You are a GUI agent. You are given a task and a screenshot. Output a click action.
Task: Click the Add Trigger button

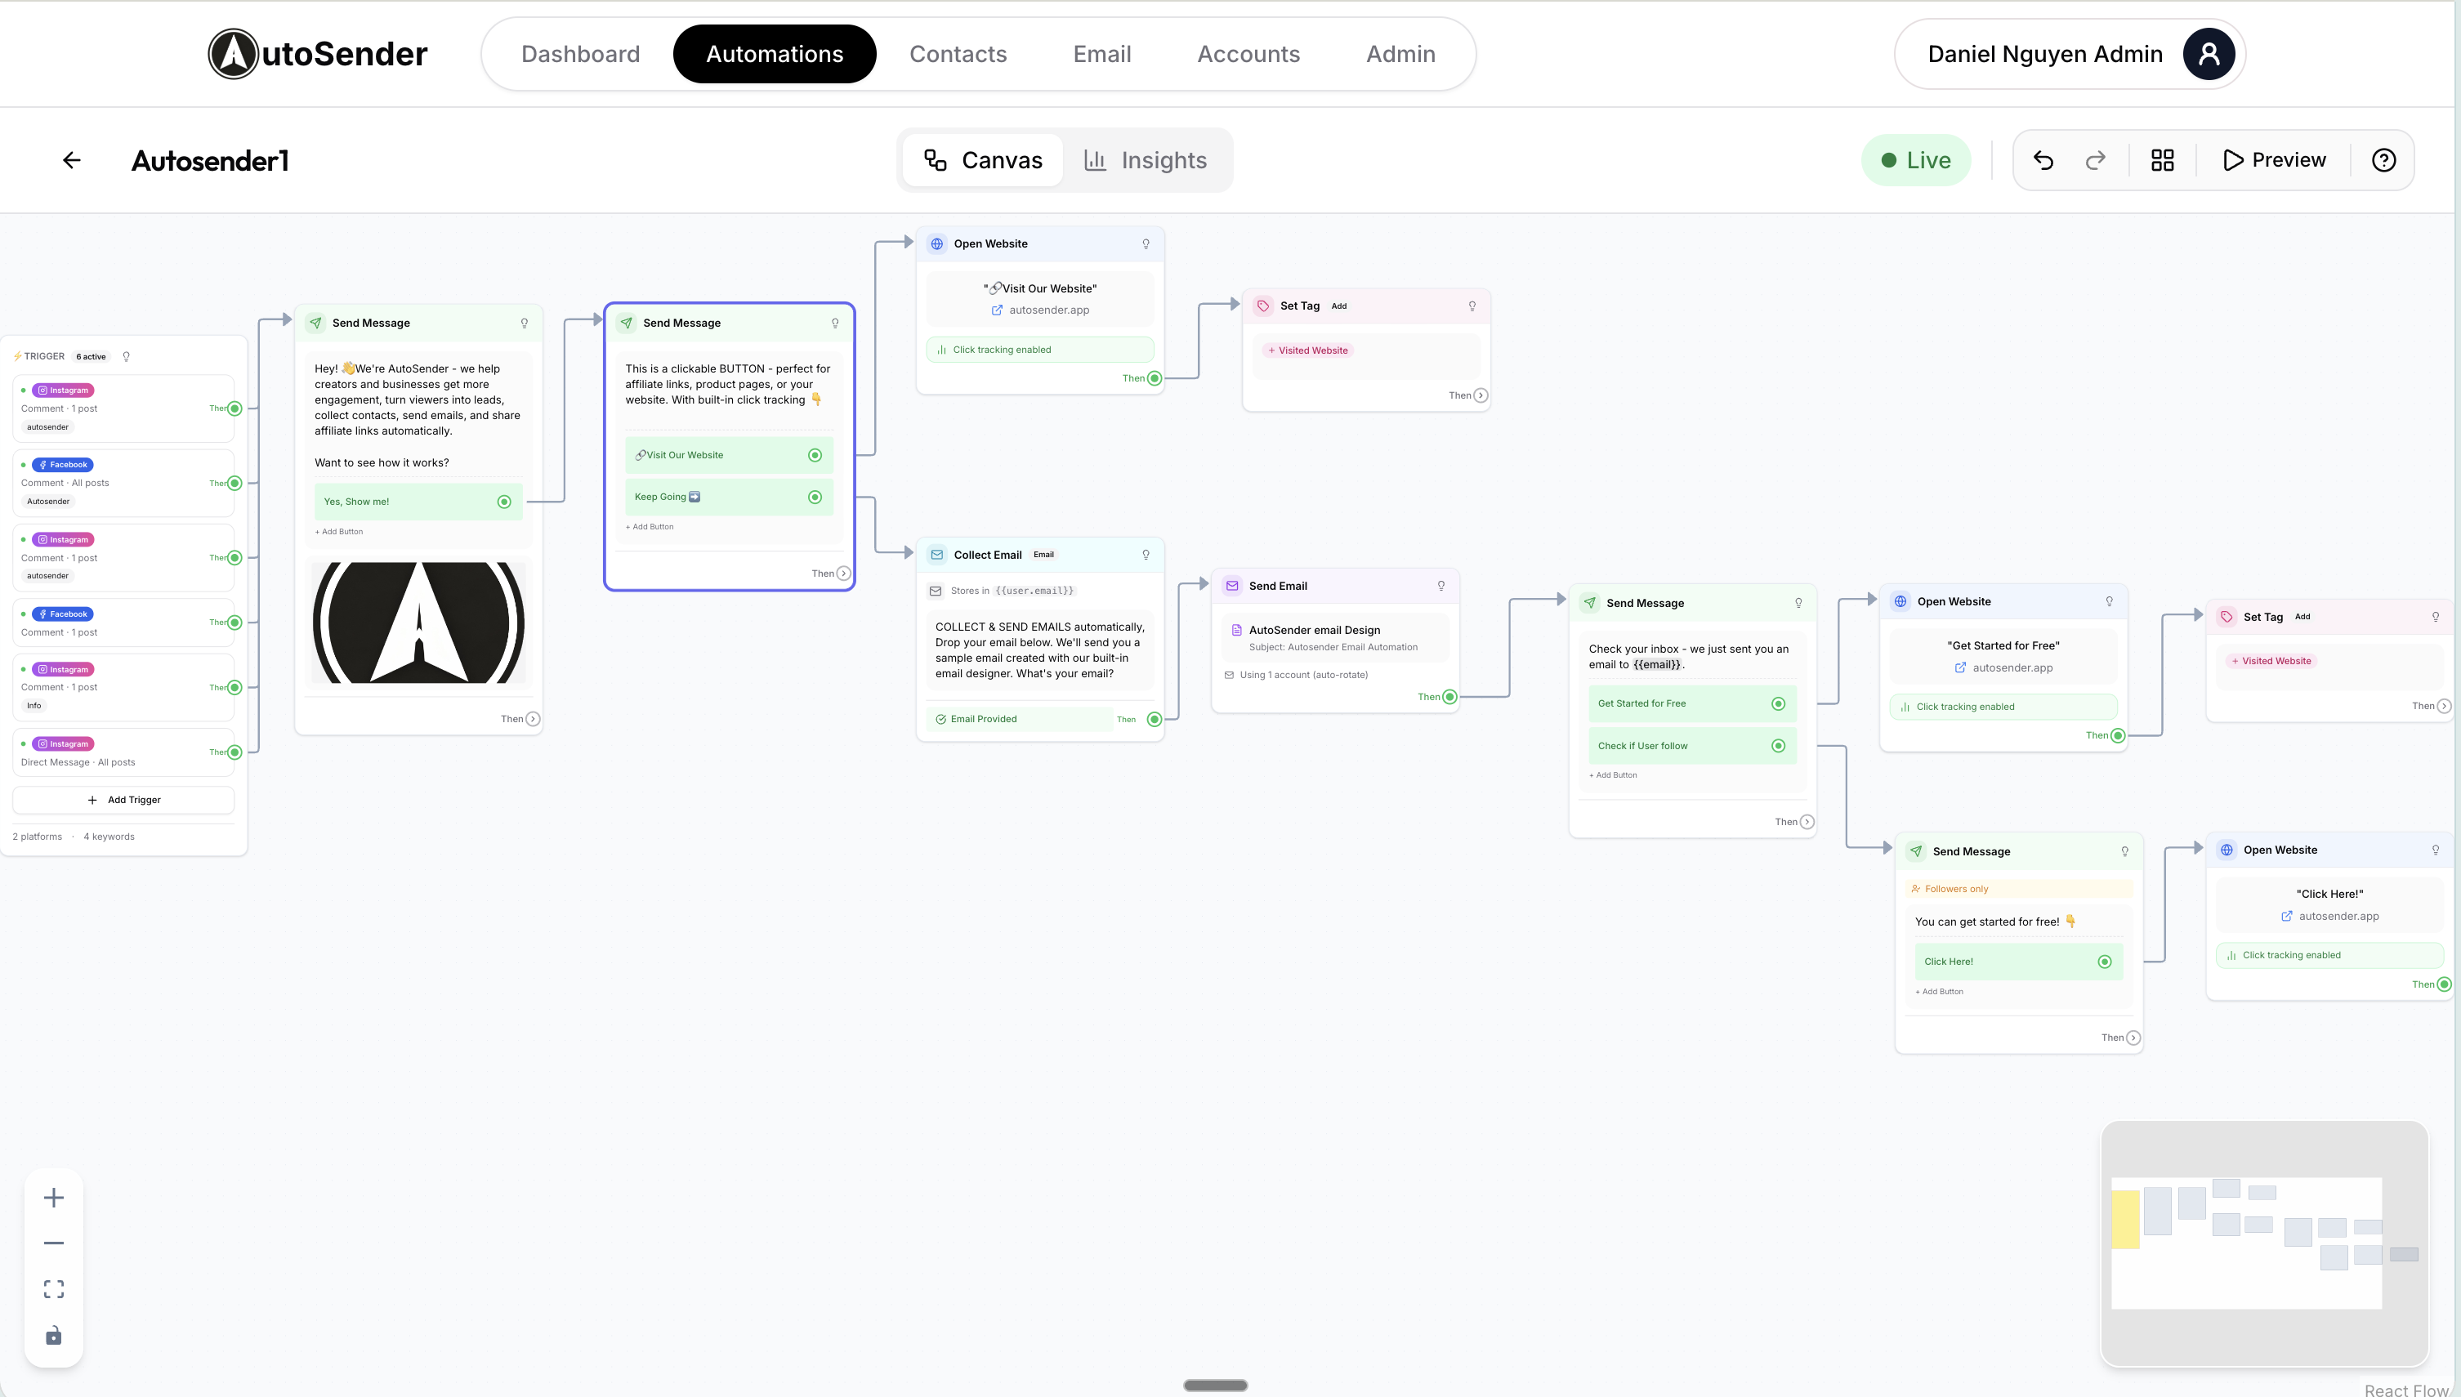(123, 799)
